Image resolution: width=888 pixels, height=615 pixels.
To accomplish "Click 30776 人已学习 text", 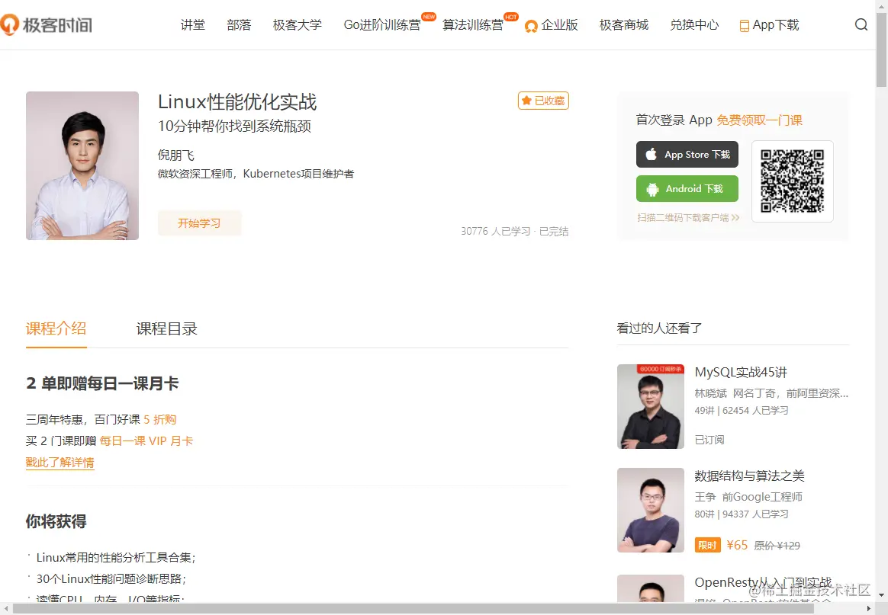I will click(496, 231).
